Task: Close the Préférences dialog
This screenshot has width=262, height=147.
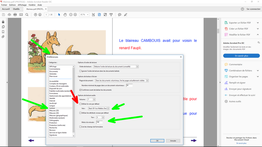Action: coord(181,57)
